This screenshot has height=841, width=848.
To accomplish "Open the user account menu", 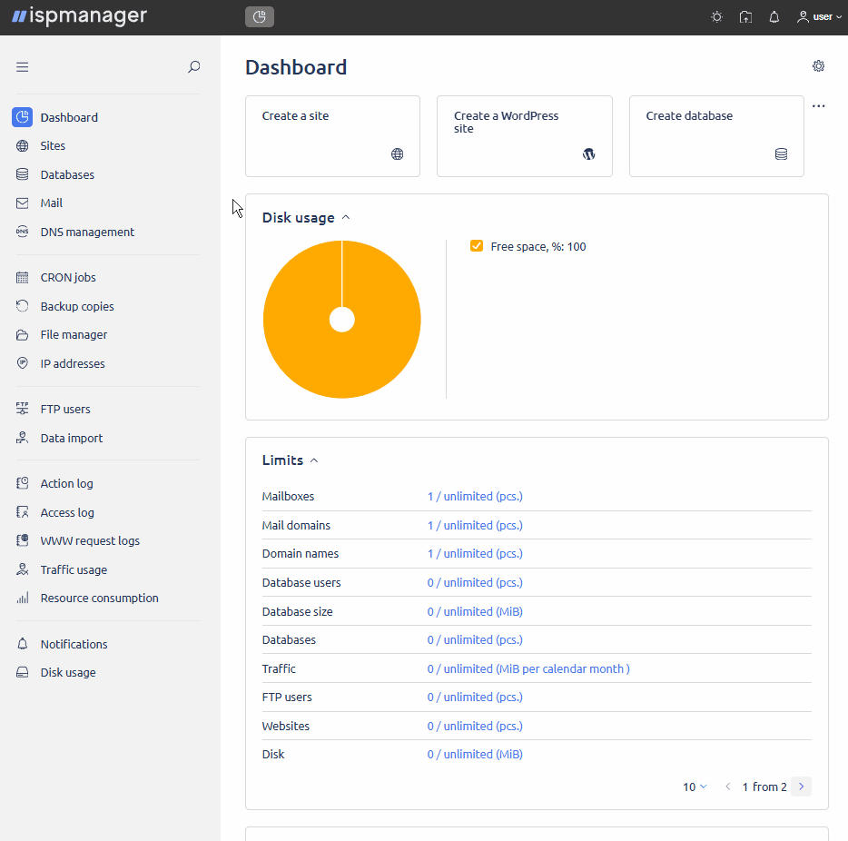I will pyautogui.click(x=819, y=17).
